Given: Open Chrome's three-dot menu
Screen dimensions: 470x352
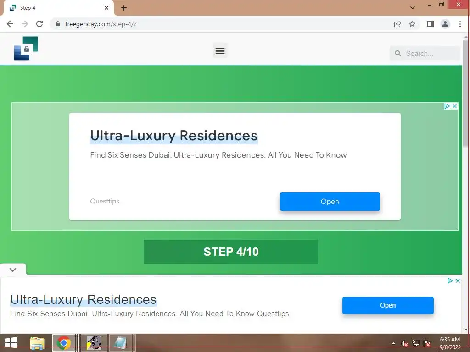Looking at the screenshot, I should pos(460,24).
